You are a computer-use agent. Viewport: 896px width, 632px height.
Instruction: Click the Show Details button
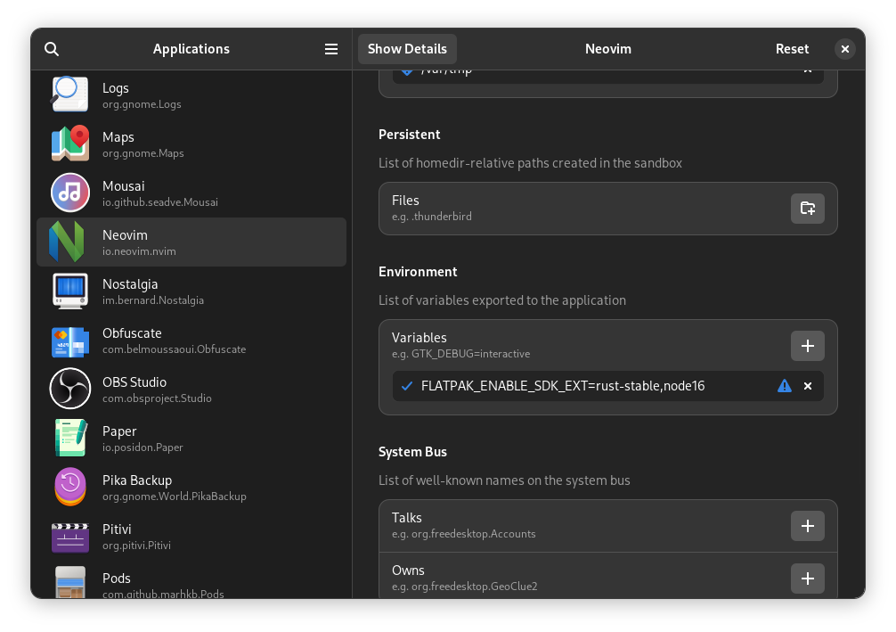click(x=407, y=49)
